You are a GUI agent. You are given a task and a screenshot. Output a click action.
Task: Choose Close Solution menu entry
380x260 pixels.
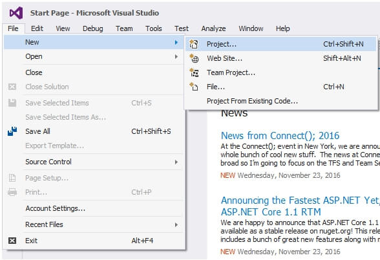coord(94,87)
